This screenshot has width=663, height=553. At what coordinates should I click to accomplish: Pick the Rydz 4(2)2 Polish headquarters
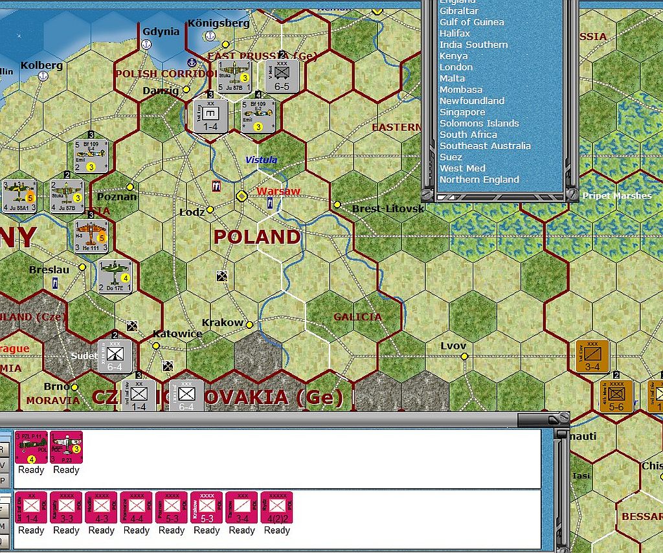coord(277,508)
